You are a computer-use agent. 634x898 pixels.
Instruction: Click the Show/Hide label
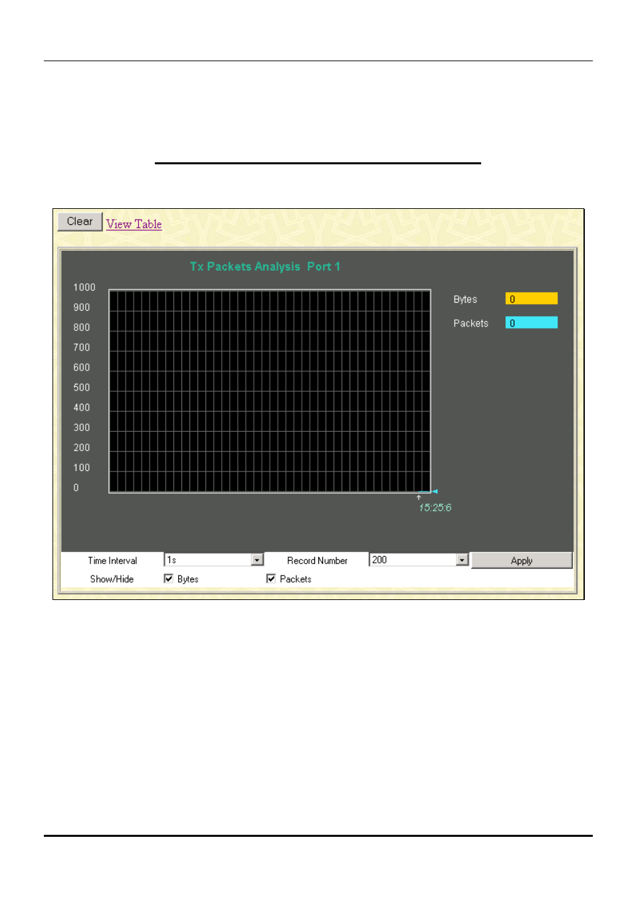click(x=112, y=579)
